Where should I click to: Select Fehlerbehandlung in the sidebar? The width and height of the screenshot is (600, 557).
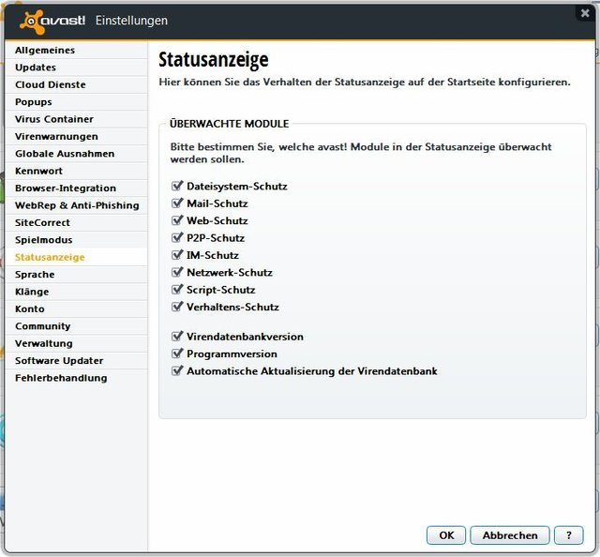tap(76, 378)
